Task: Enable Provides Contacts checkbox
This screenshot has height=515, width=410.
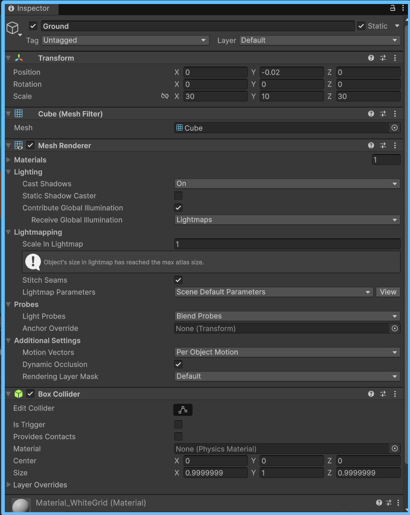Action: click(179, 436)
